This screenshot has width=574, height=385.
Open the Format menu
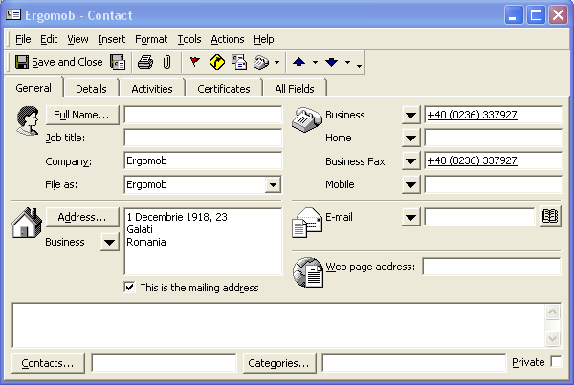(151, 39)
